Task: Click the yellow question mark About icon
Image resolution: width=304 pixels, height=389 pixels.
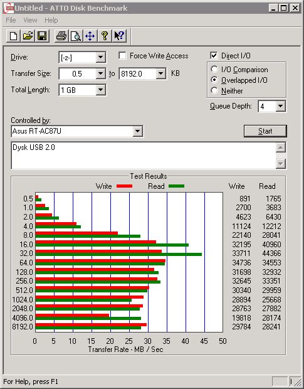Action: 105,36
